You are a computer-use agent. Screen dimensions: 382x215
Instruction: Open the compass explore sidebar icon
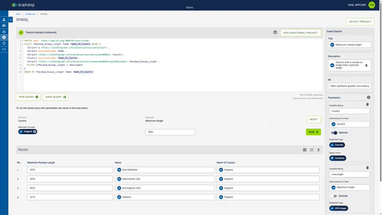pos(4,37)
